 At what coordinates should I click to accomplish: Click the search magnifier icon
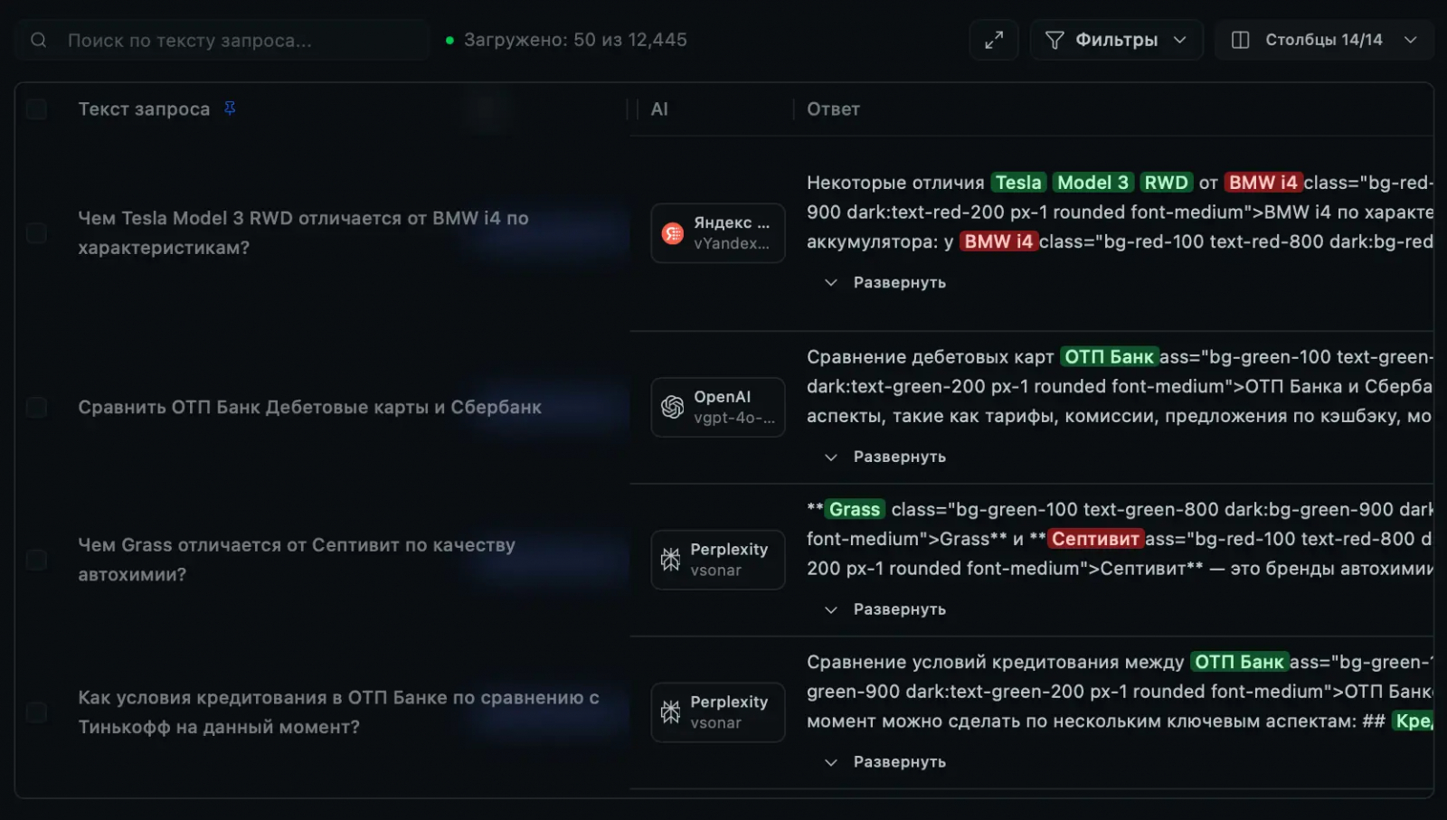[39, 40]
